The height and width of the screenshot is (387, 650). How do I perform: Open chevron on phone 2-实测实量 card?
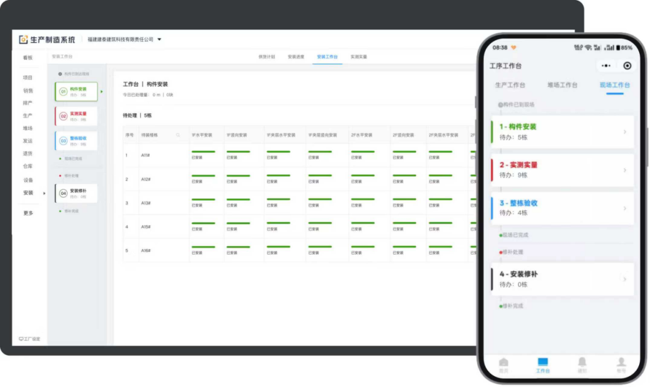tap(625, 170)
